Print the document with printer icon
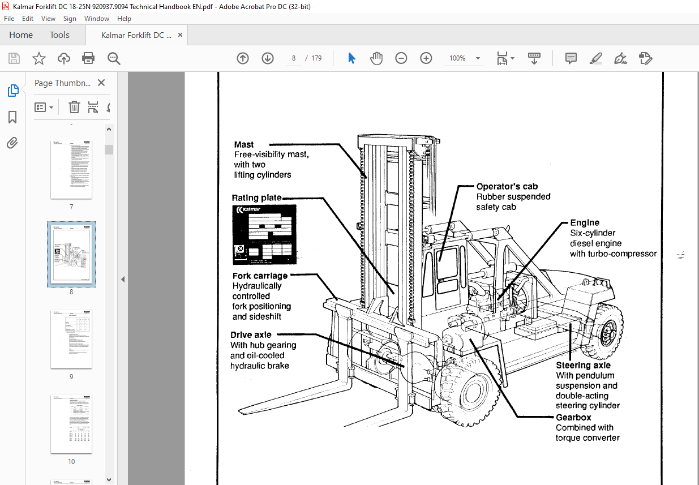 click(x=88, y=58)
